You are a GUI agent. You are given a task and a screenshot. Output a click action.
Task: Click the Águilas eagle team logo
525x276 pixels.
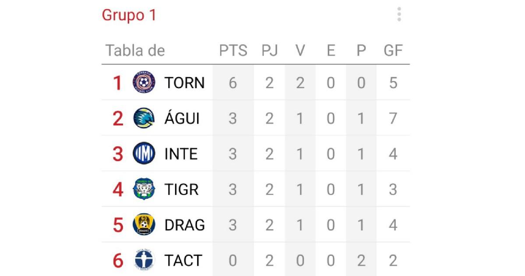pos(144,118)
